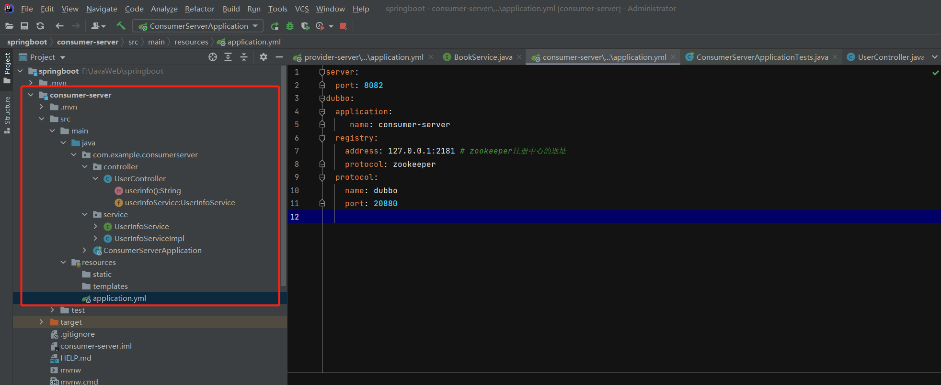Collapse the controller package node
This screenshot has width=941, height=385.
pyautogui.click(x=85, y=166)
